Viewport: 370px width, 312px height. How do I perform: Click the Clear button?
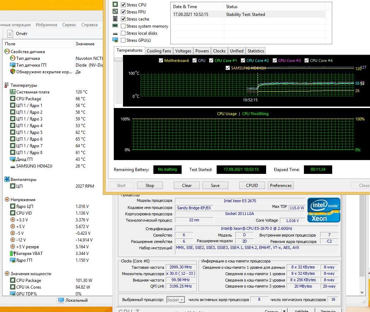pyautogui.click(x=187, y=185)
